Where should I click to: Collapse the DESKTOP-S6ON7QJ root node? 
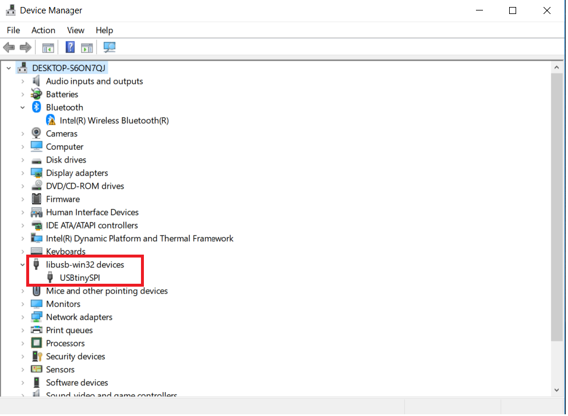click(9, 68)
